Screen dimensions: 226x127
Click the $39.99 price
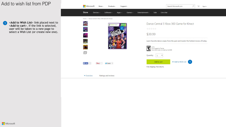tap(151, 34)
